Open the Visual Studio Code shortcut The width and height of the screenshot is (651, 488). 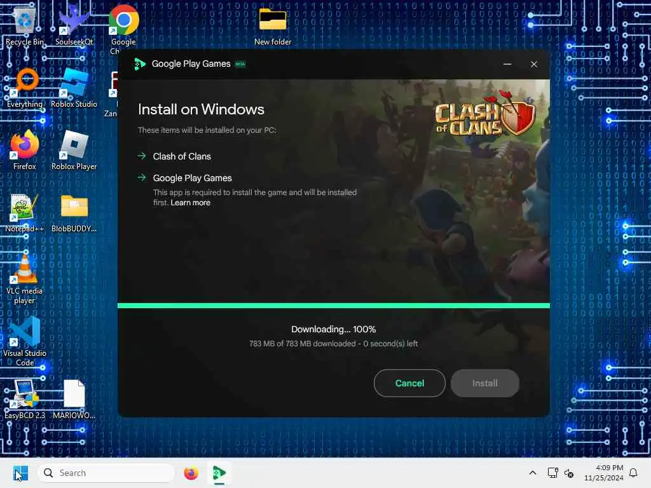tap(25, 341)
